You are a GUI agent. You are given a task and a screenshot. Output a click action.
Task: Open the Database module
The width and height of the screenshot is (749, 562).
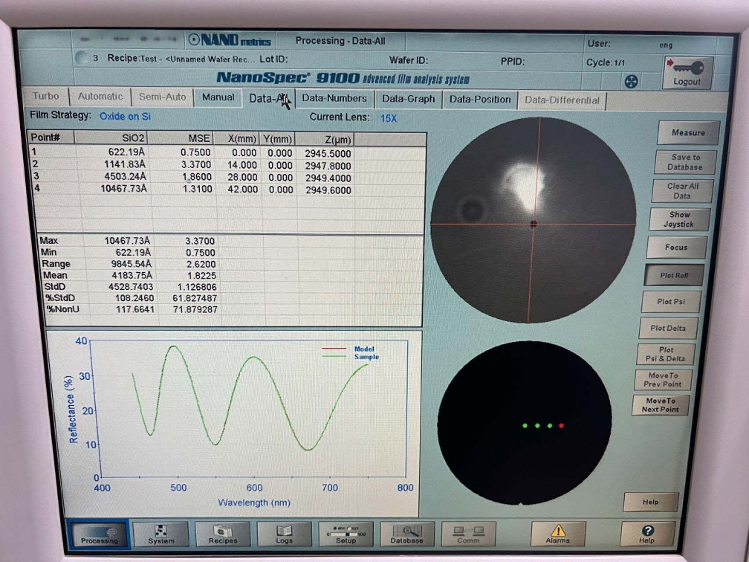407,534
